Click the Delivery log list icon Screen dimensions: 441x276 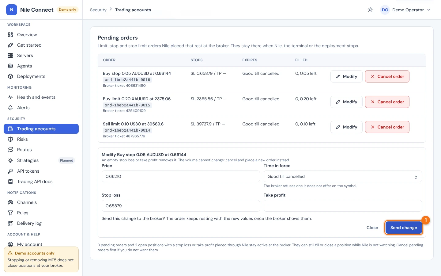click(x=10, y=223)
